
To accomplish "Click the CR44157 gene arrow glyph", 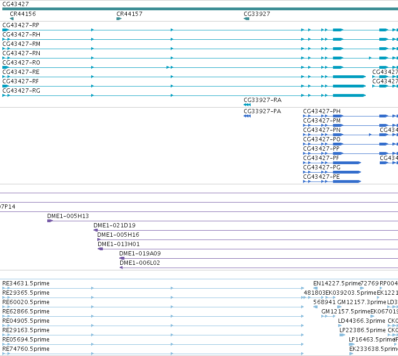I will [x=119, y=19].
